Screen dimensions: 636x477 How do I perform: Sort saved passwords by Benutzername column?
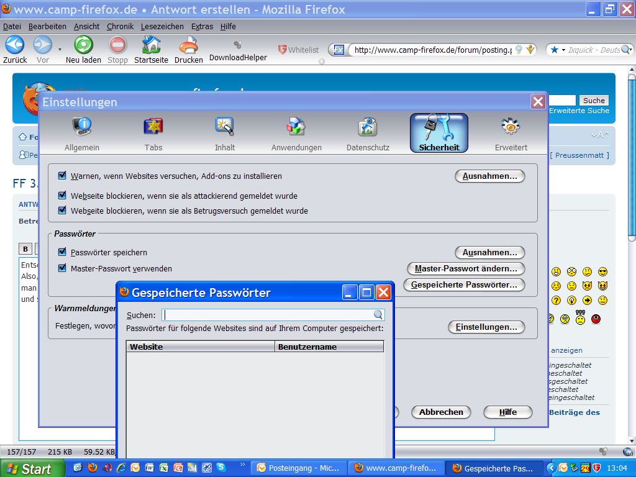pos(329,347)
